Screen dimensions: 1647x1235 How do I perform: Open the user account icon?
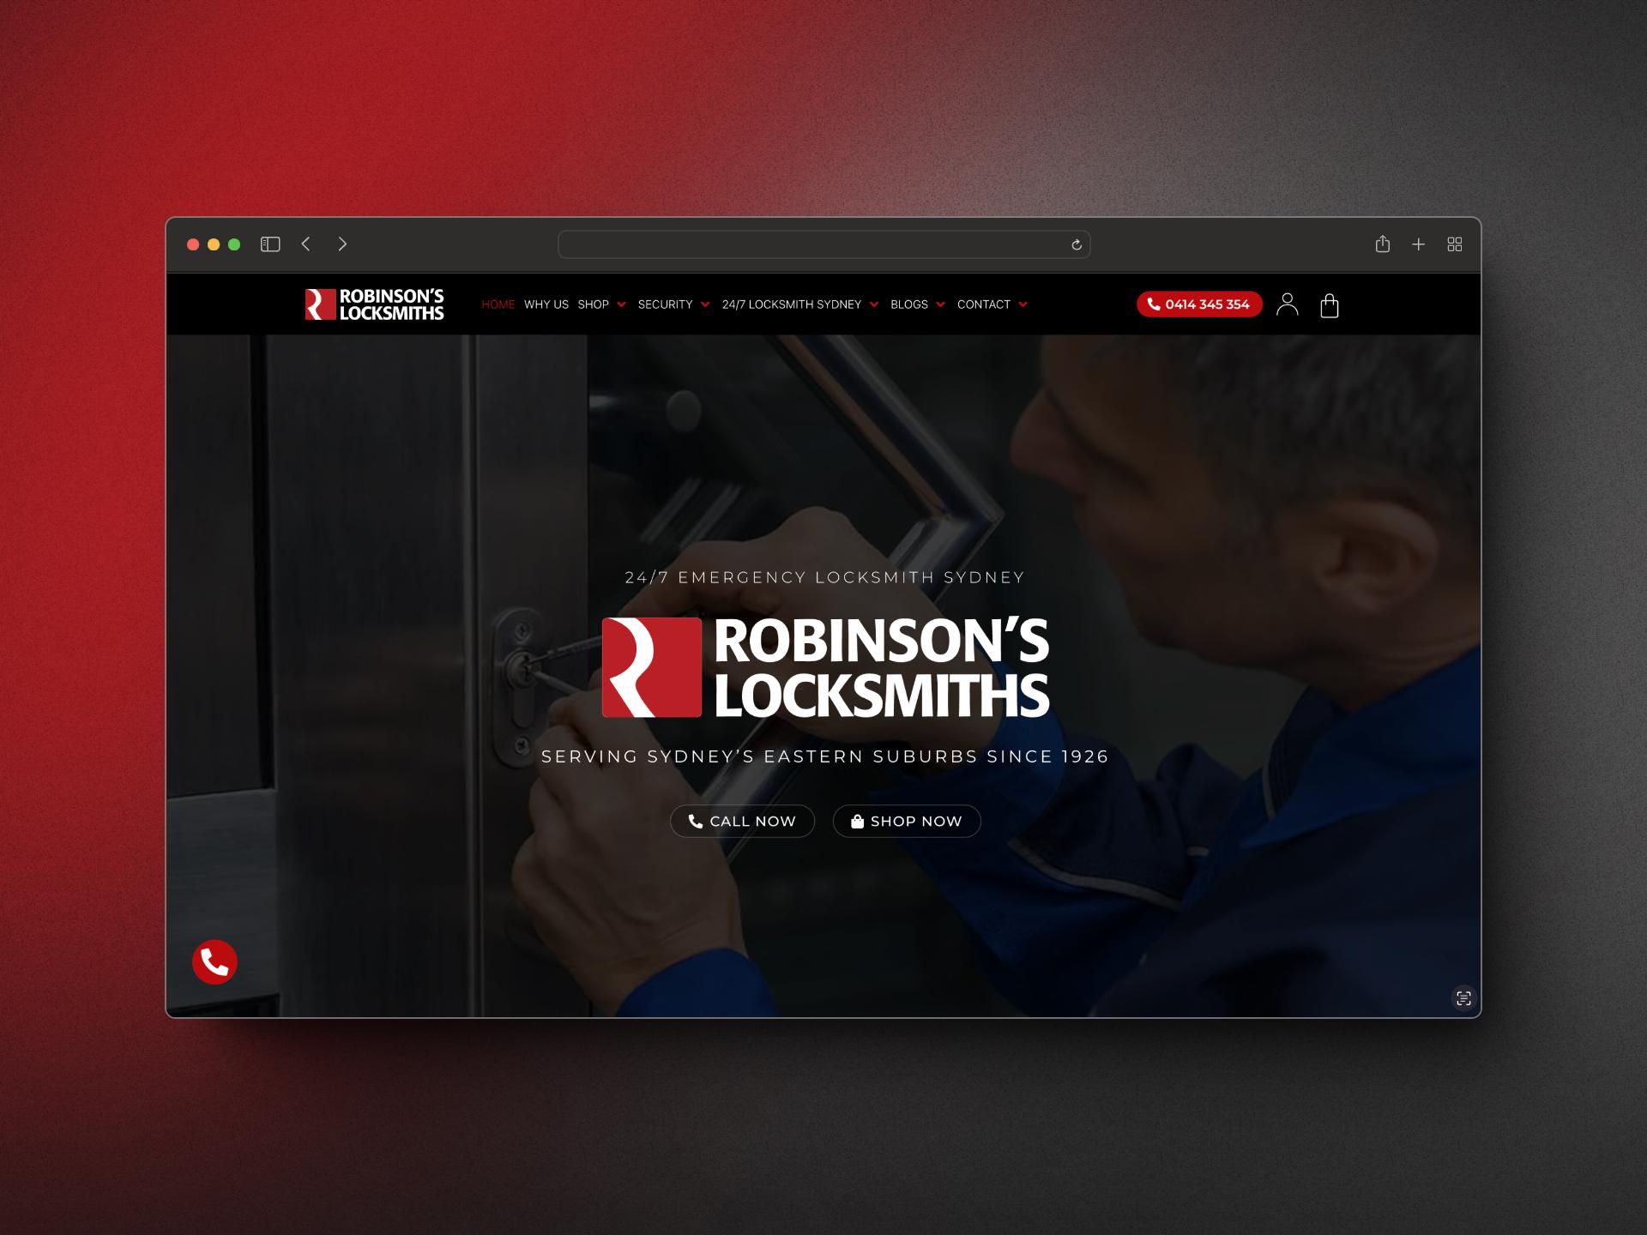pos(1287,304)
